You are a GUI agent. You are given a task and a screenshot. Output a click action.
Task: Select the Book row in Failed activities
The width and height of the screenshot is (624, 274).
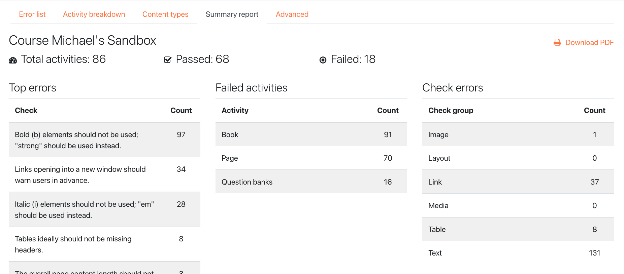[x=311, y=134]
